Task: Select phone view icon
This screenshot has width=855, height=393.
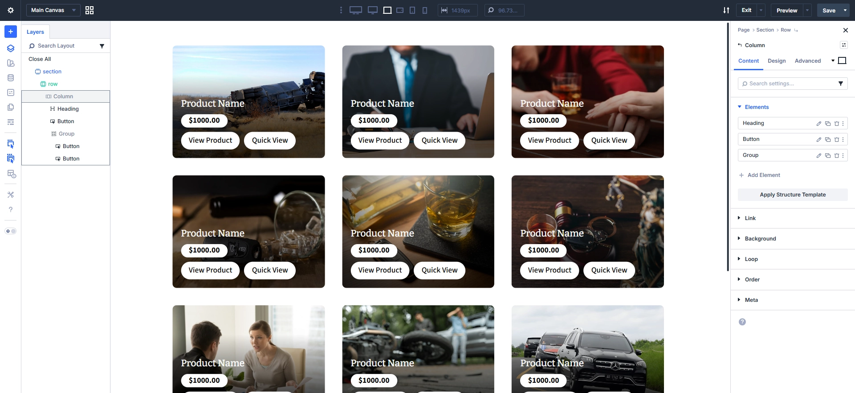Action: (425, 10)
